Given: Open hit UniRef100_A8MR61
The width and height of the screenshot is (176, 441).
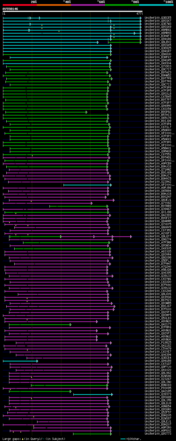Looking at the screenshot, I should (158, 30).
